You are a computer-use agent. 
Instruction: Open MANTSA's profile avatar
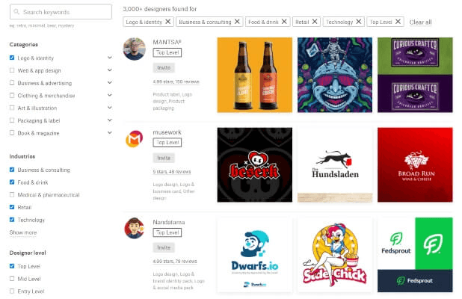134,49
